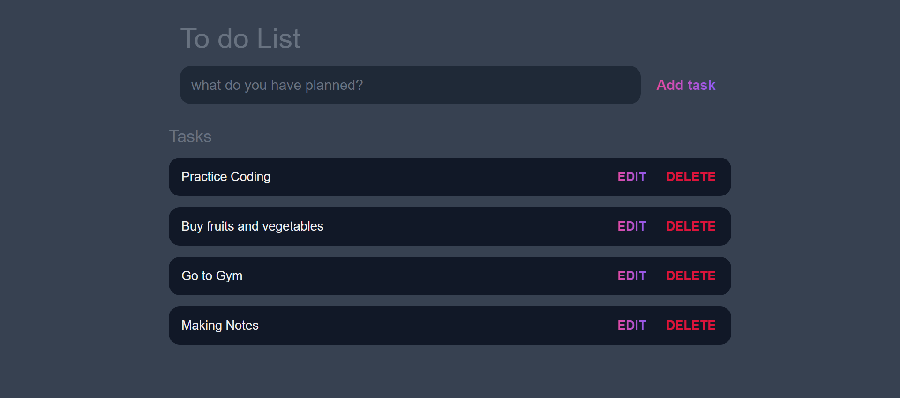
Task: Select the Practice Coding task text
Action: click(x=226, y=177)
